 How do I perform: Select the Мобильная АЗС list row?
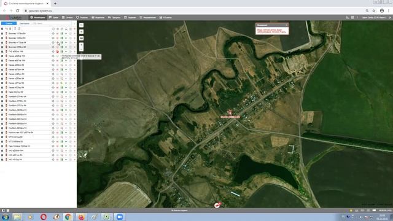point(38,133)
